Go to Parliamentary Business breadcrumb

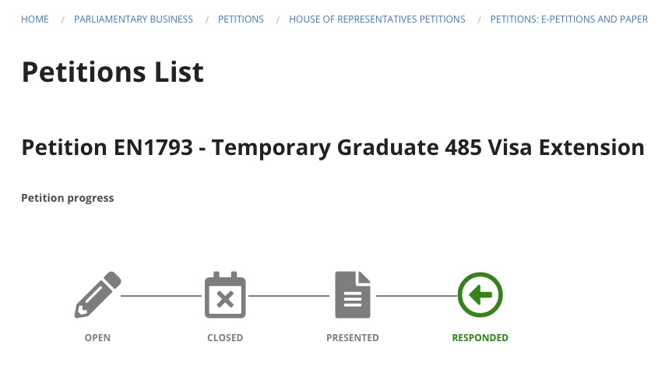[x=133, y=19]
